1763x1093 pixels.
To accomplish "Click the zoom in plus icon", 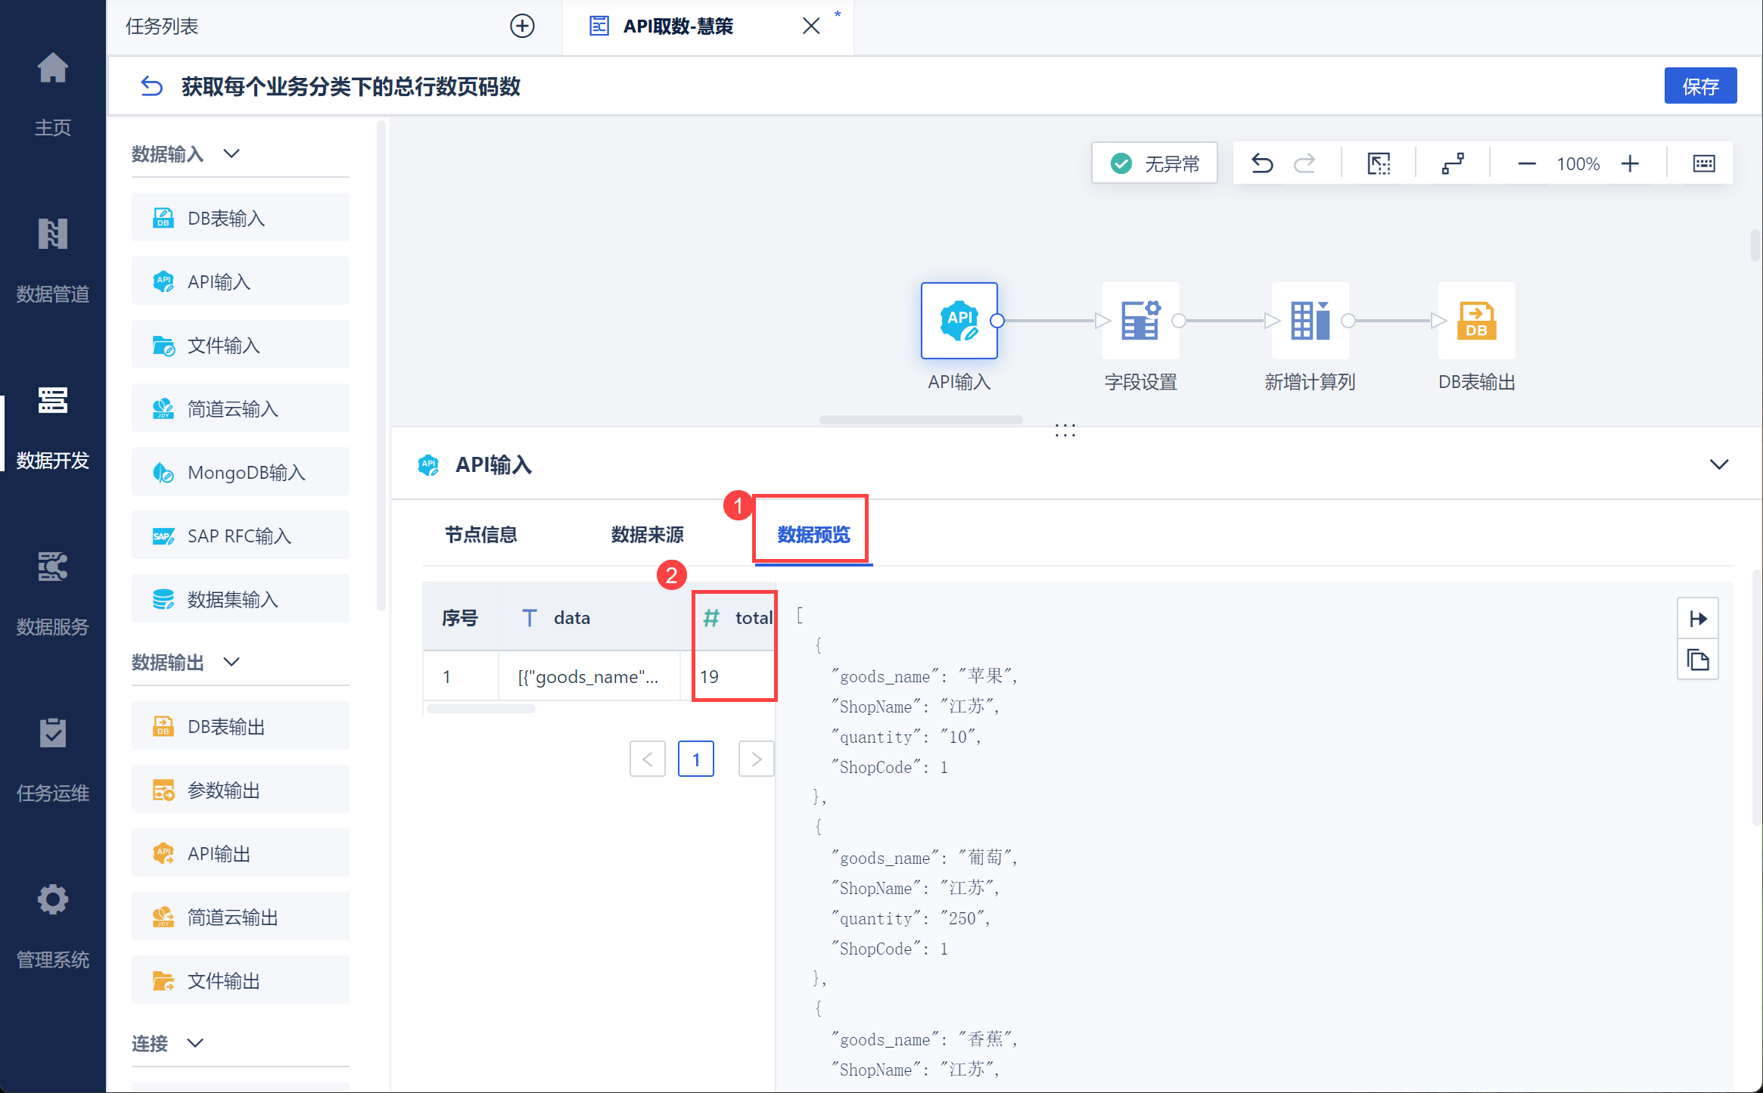I will (x=1630, y=163).
